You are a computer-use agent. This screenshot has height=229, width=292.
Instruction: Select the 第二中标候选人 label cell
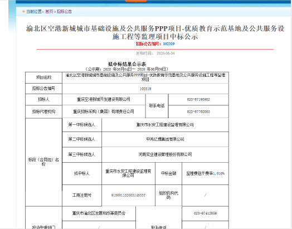82,139
